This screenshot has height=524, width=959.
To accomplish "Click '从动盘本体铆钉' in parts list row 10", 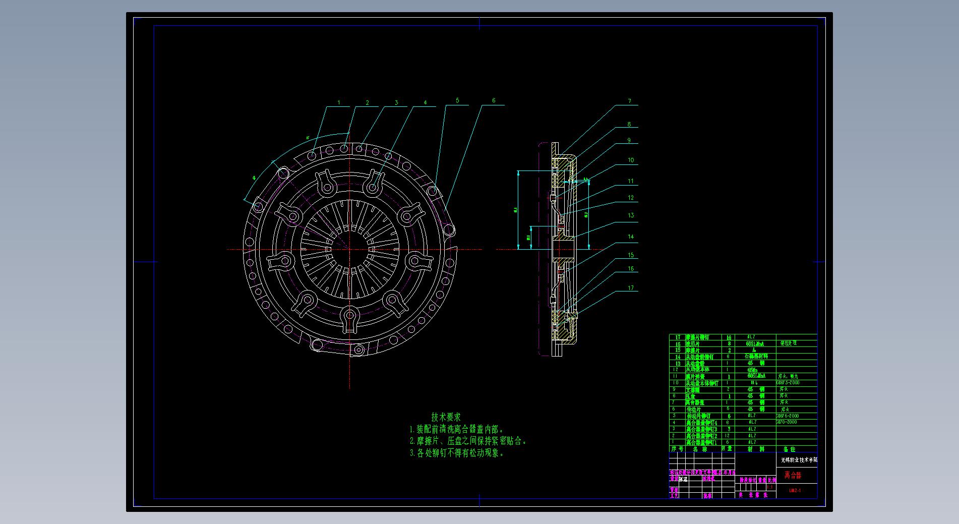I will click(x=702, y=383).
